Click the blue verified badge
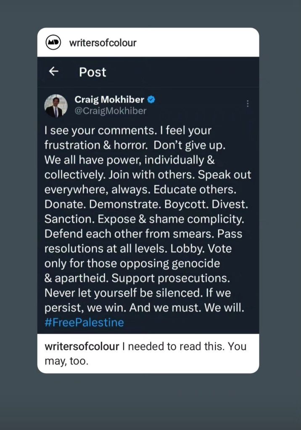Image resolution: width=301 pixels, height=430 pixels. [x=151, y=100]
